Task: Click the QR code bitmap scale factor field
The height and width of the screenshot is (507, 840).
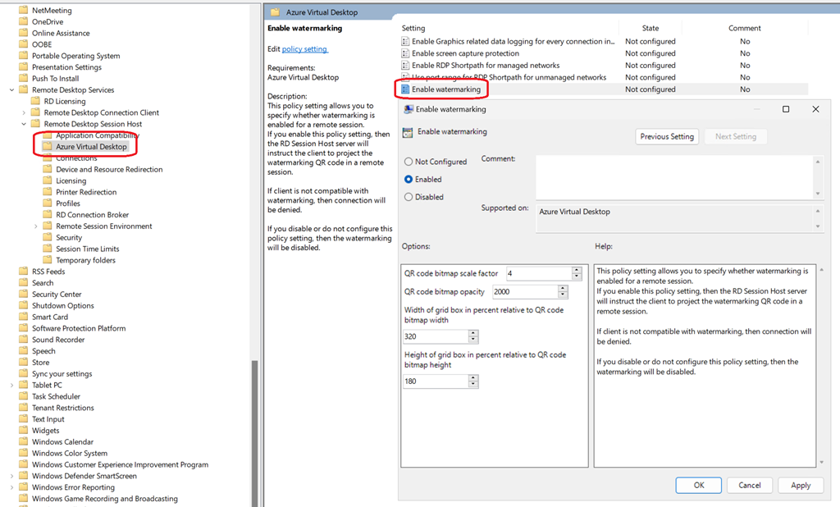Action: coord(538,273)
